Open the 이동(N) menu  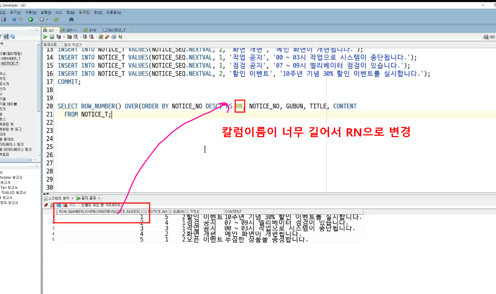[x=31, y=12]
